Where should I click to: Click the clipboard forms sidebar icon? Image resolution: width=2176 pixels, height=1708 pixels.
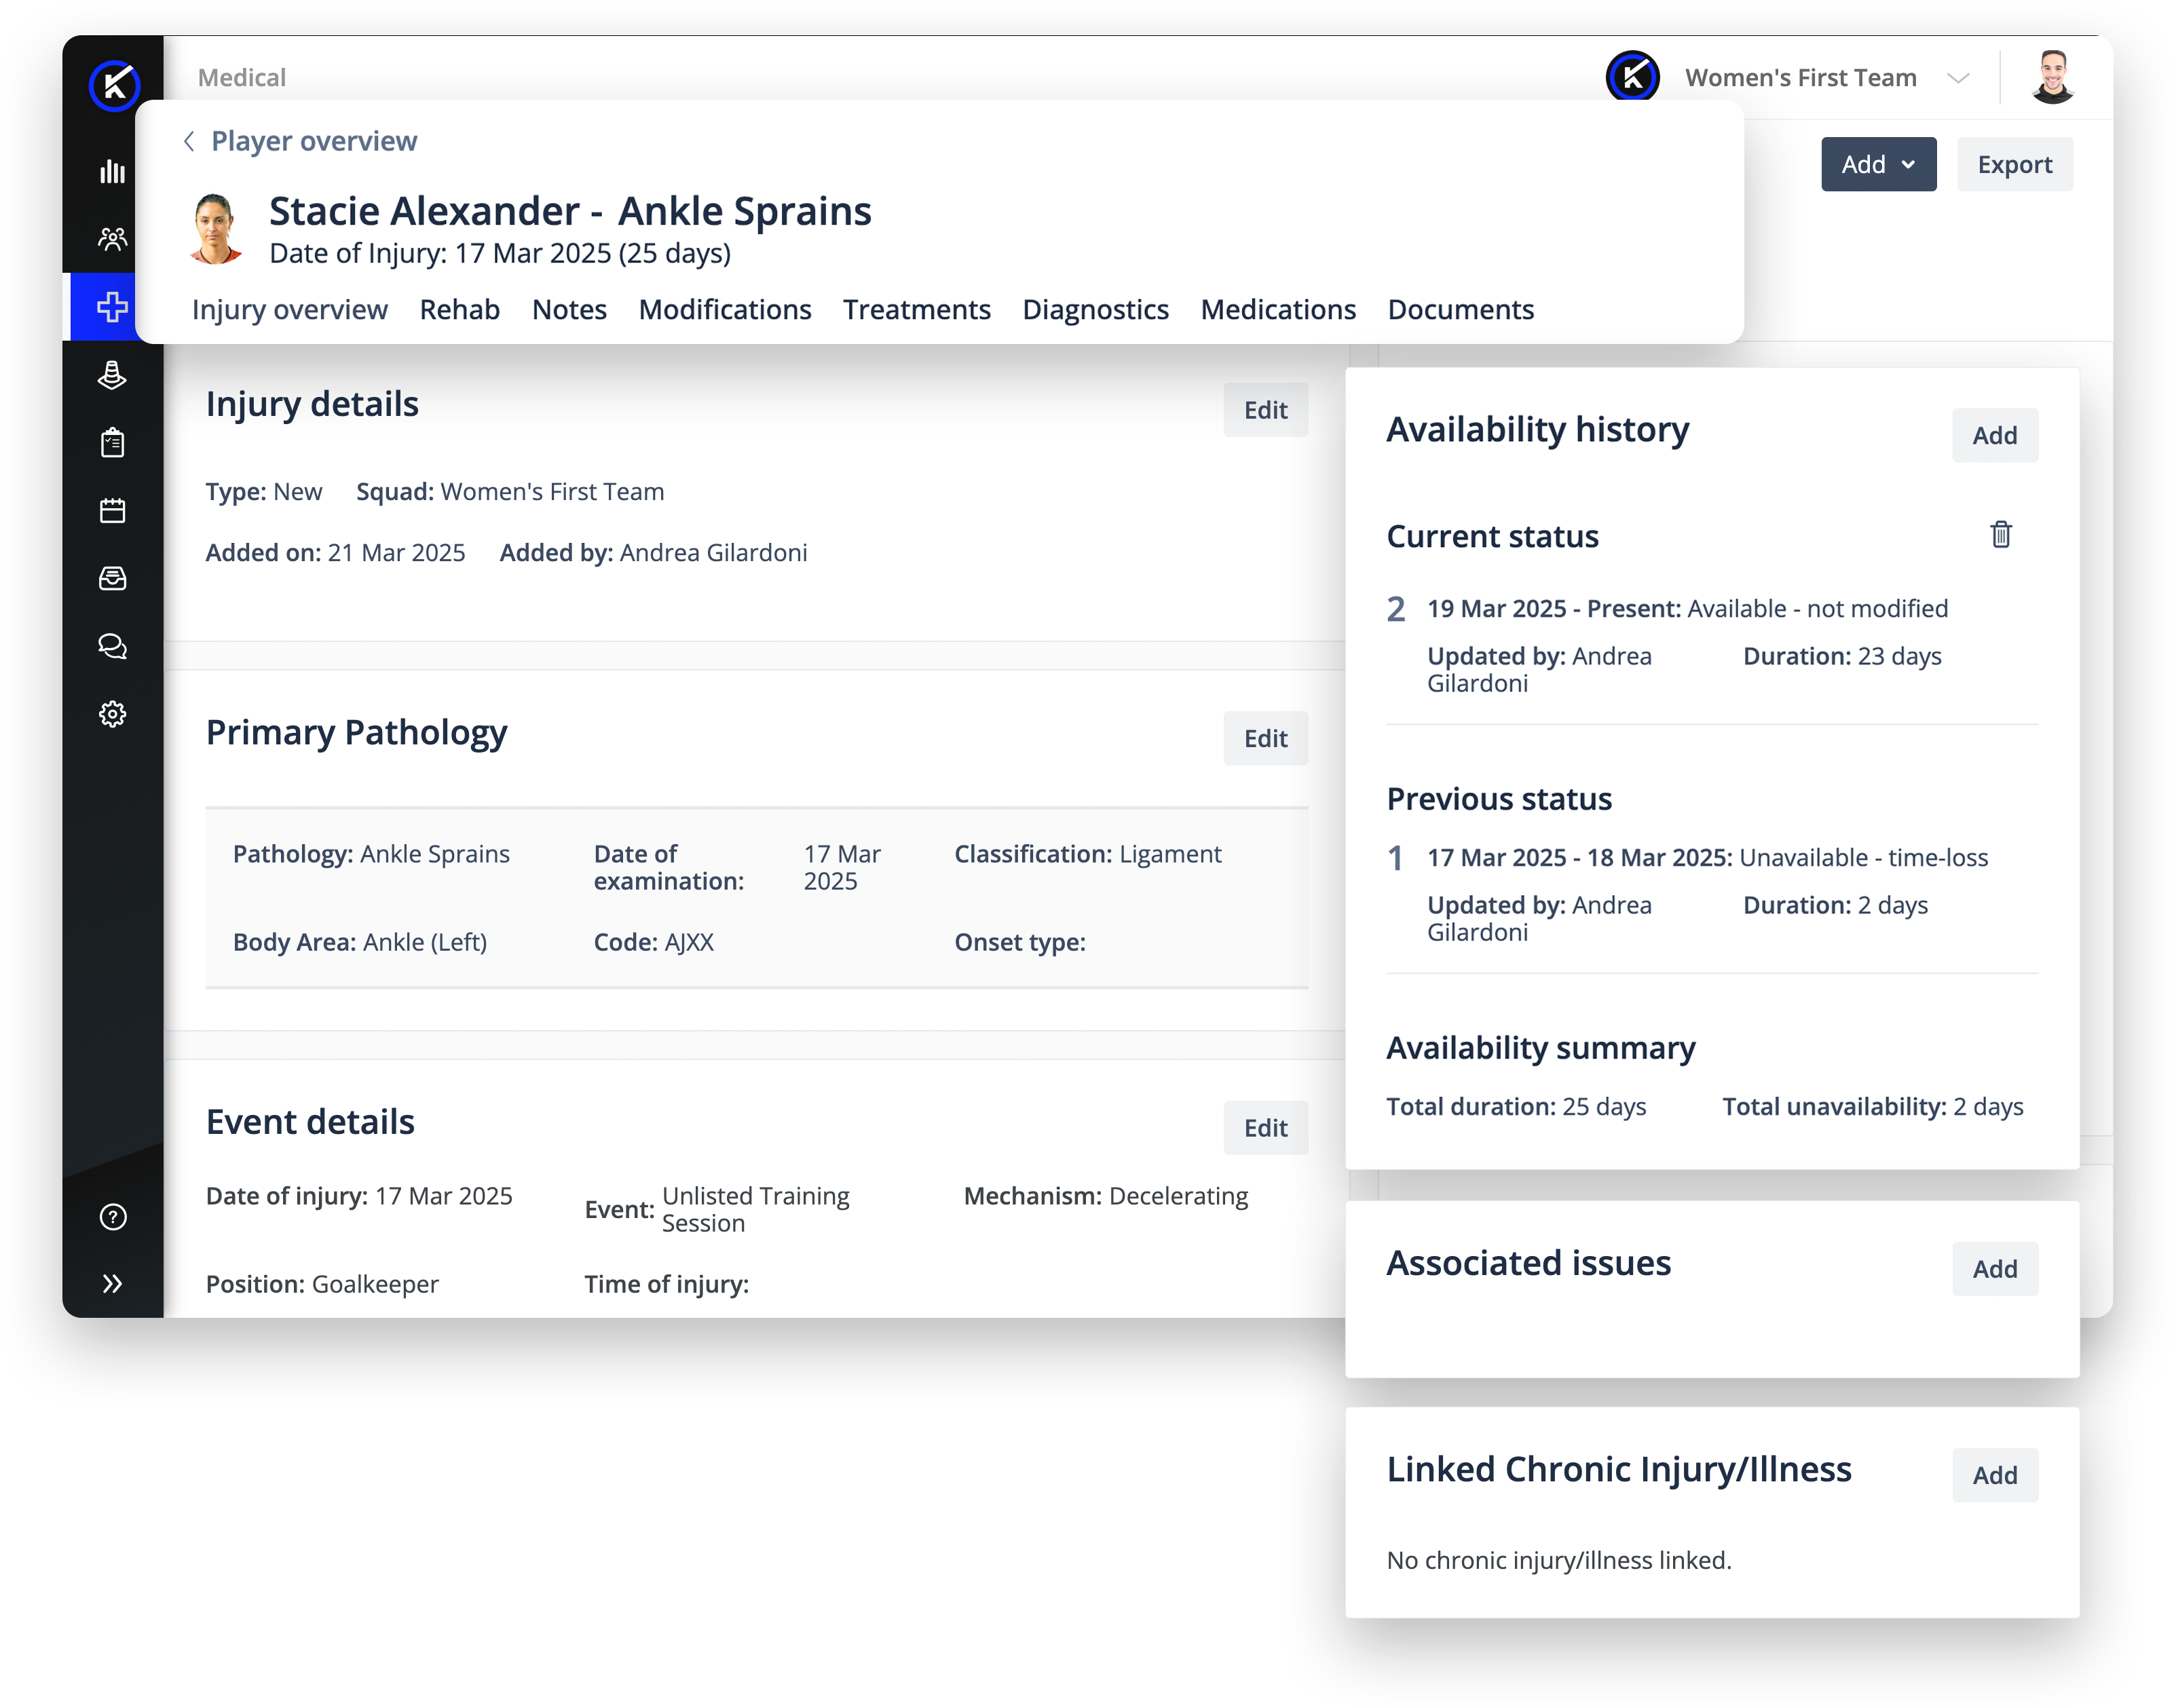[x=113, y=443]
